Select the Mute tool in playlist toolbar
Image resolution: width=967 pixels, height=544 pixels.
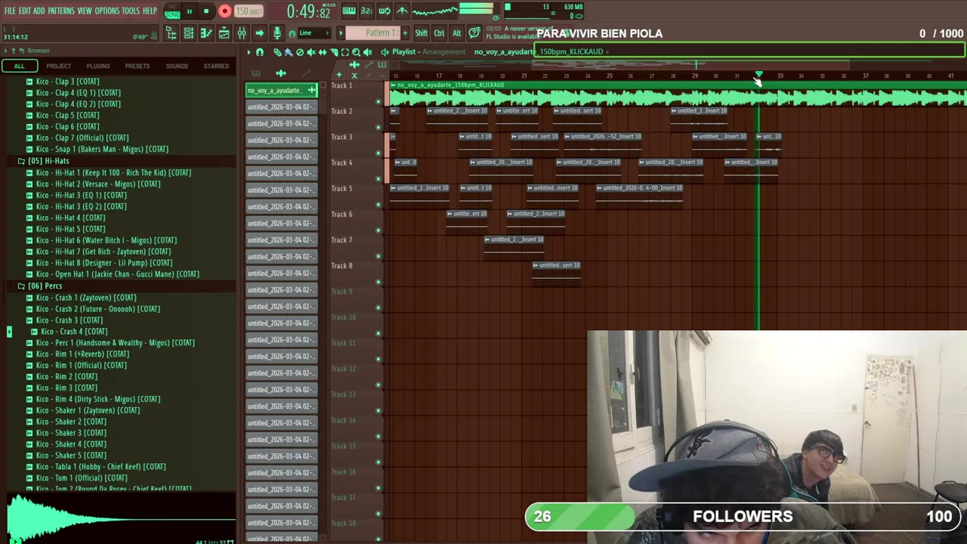(x=311, y=52)
